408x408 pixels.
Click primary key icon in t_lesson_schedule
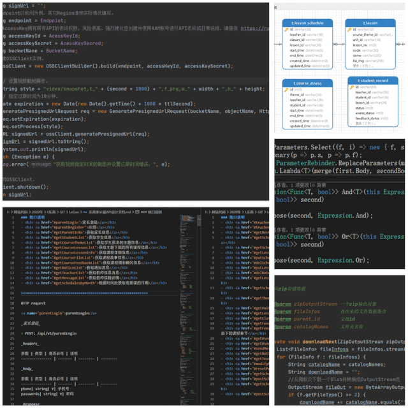[x=286, y=29]
